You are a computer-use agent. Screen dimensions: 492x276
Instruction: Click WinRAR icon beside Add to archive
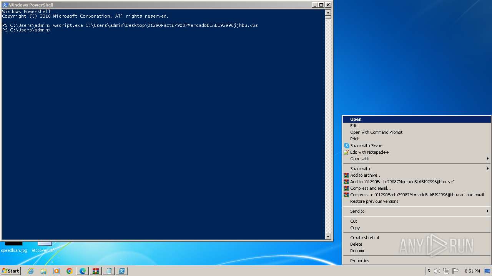click(x=346, y=175)
